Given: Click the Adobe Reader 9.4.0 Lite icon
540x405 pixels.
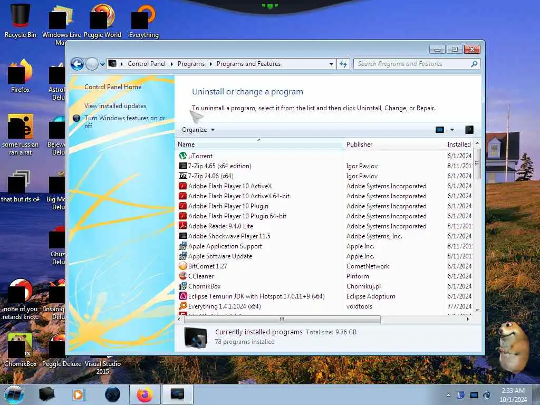Looking at the screenshot, I should [183, 226].
